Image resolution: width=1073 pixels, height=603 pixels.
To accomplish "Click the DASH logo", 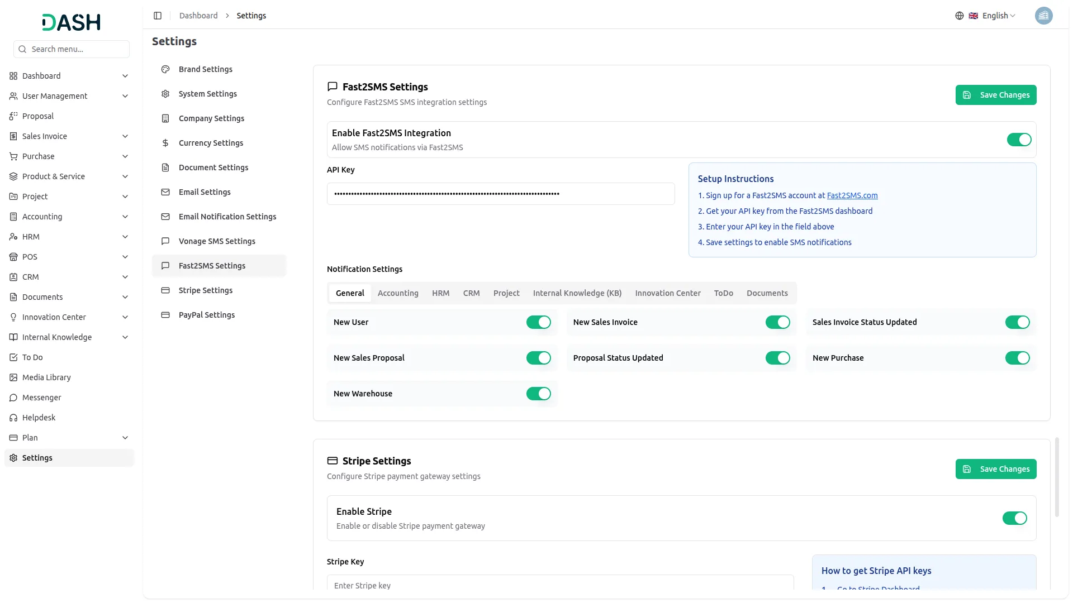I will coord(71,22).
